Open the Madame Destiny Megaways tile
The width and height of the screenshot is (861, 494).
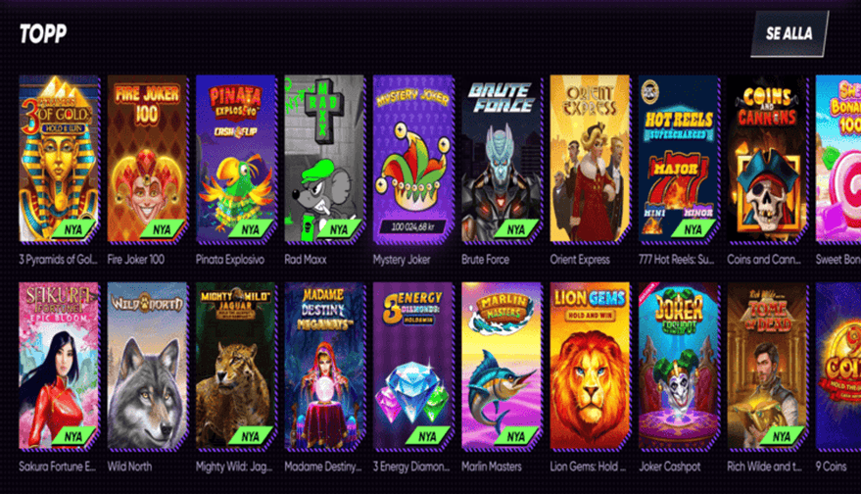(324, 366)
